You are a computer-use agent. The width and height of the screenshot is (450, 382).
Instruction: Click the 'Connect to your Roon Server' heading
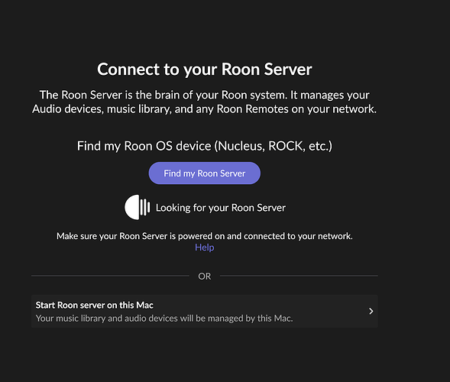coord(204,70)
